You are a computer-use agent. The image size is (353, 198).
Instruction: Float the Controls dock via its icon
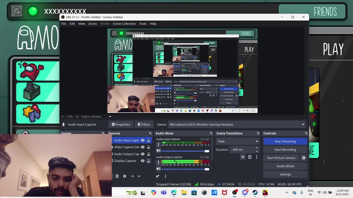(306, 133)
